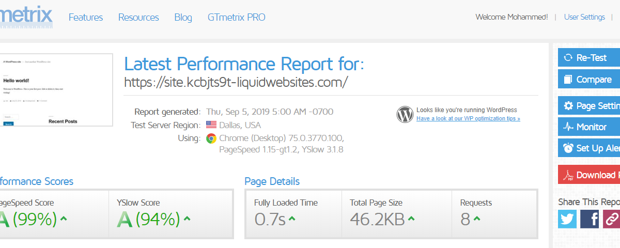Click the Monitor button
Image resolution: width=620 pixels, height=248 pixels.
[x=589, y=127]
